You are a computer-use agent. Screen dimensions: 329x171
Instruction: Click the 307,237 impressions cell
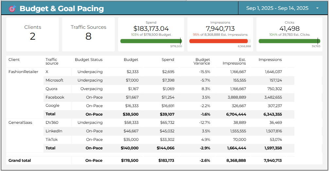(275, 106)
